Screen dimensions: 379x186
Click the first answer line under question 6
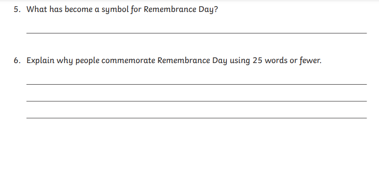pos(196,84)
